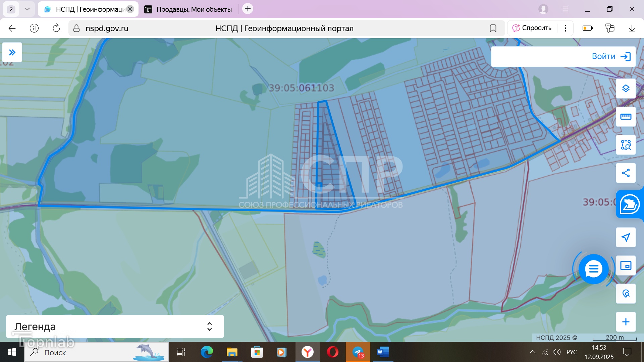
Task: Open the map layers panel icon
Action: click(x=626, y=88)
